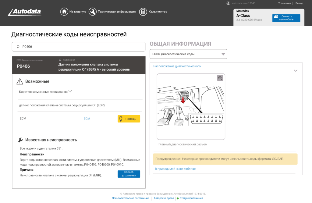Screen dimensions: 312x203
Task: Click the home icon in header
Action: tap(64, 12)
